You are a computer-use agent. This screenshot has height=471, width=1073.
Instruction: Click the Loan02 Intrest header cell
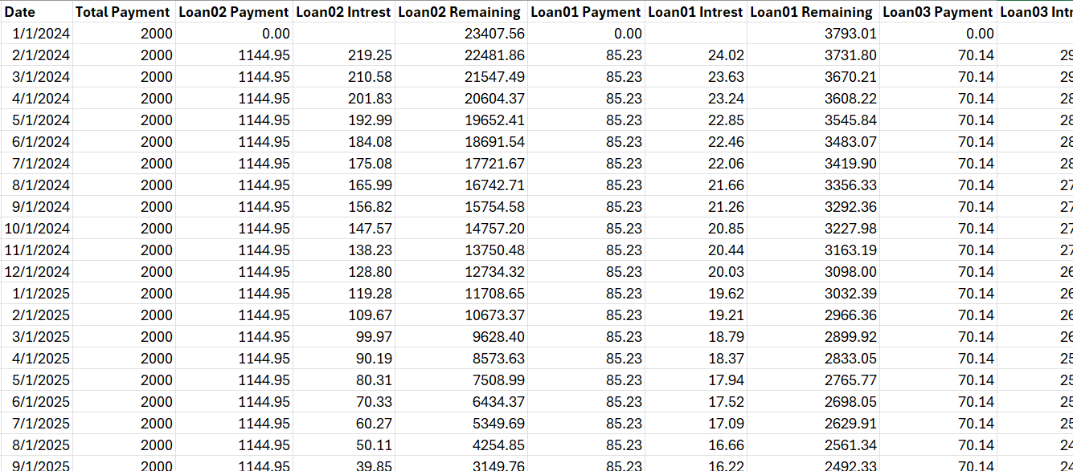pyautogui.click(x=343, y=12)
